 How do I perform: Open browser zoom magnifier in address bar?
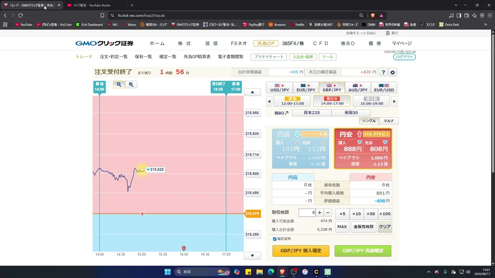(x=361, y=15)
